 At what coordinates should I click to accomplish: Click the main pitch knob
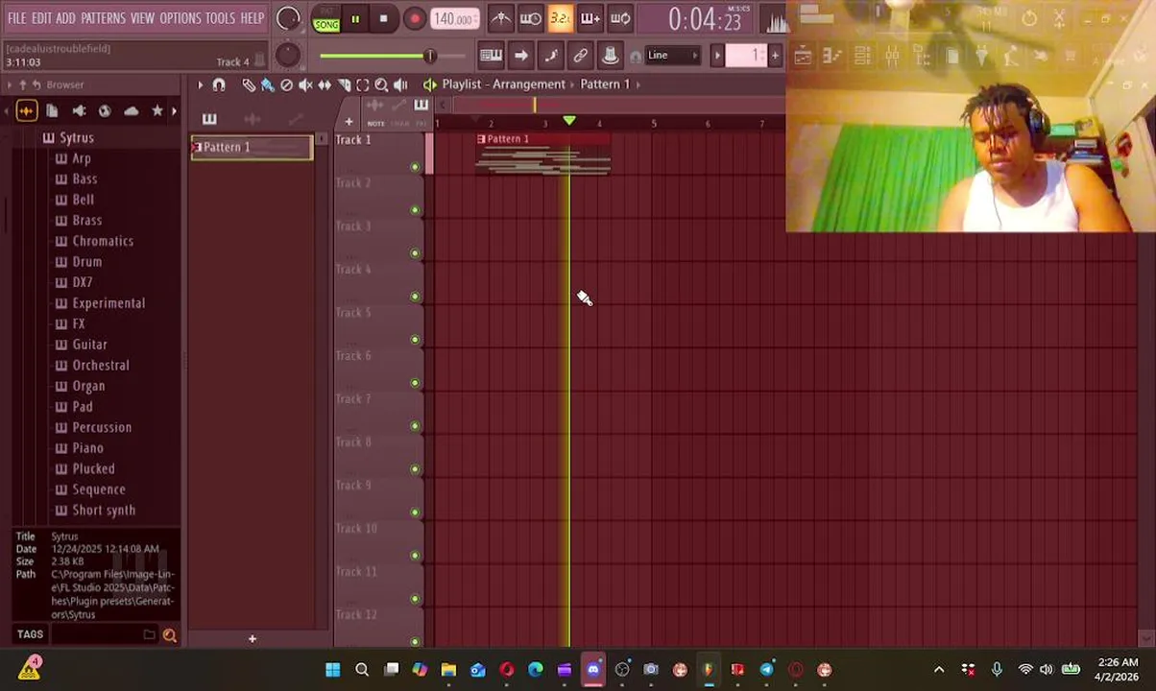[x=287, y=55]
